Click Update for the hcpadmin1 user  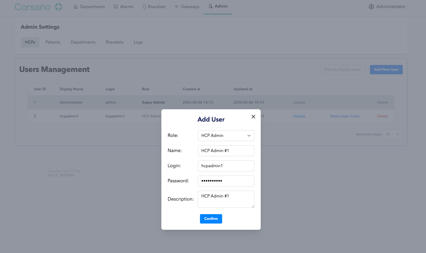299,116
